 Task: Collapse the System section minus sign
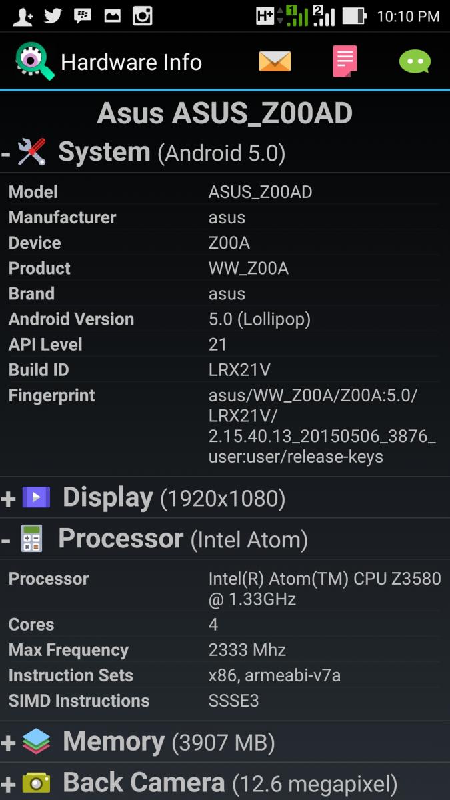pyautogui.click(x=6, y=155)
